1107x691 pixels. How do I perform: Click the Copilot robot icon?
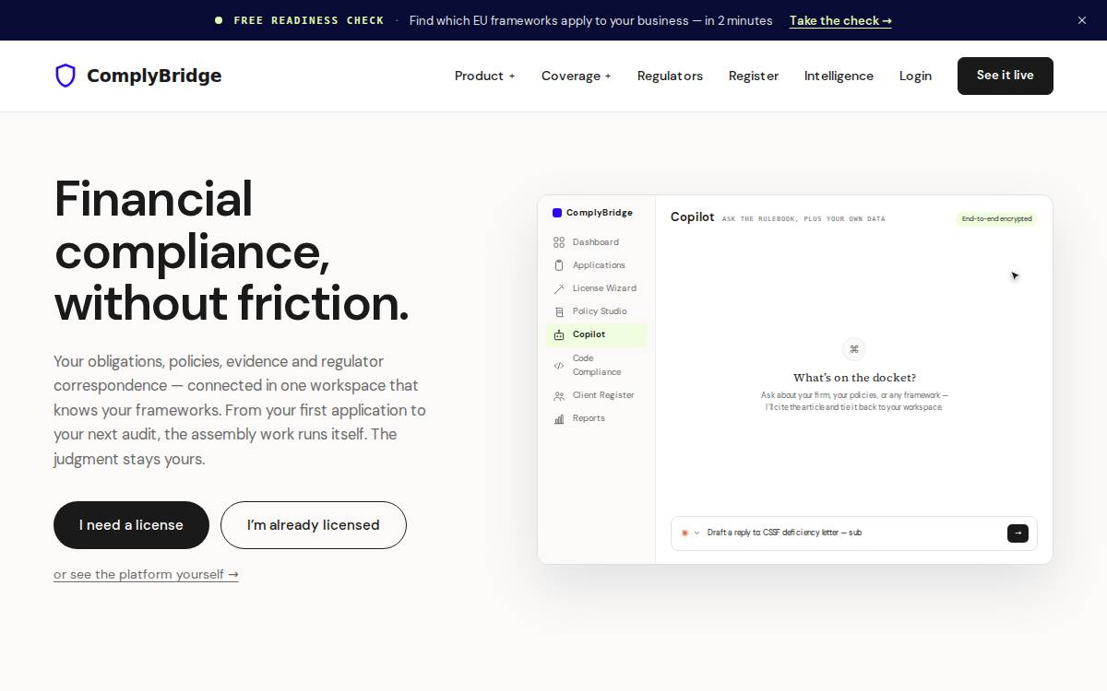[x=559, y=334]
